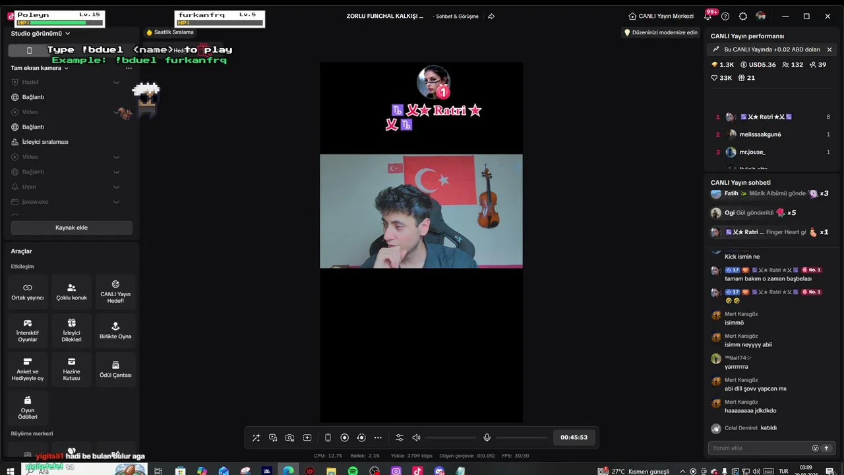This screenshot has height=475, width=844.
Task: Open Birlikte Oyna tool
Action: 115,331
